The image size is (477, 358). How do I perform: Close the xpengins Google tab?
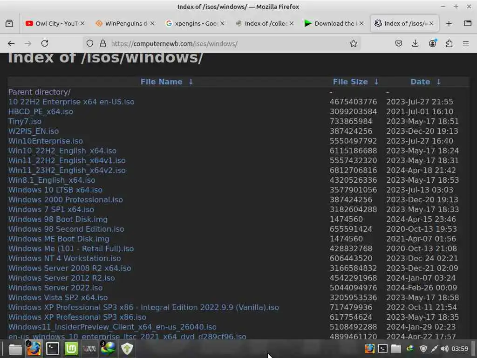click(x=222, y=23)
